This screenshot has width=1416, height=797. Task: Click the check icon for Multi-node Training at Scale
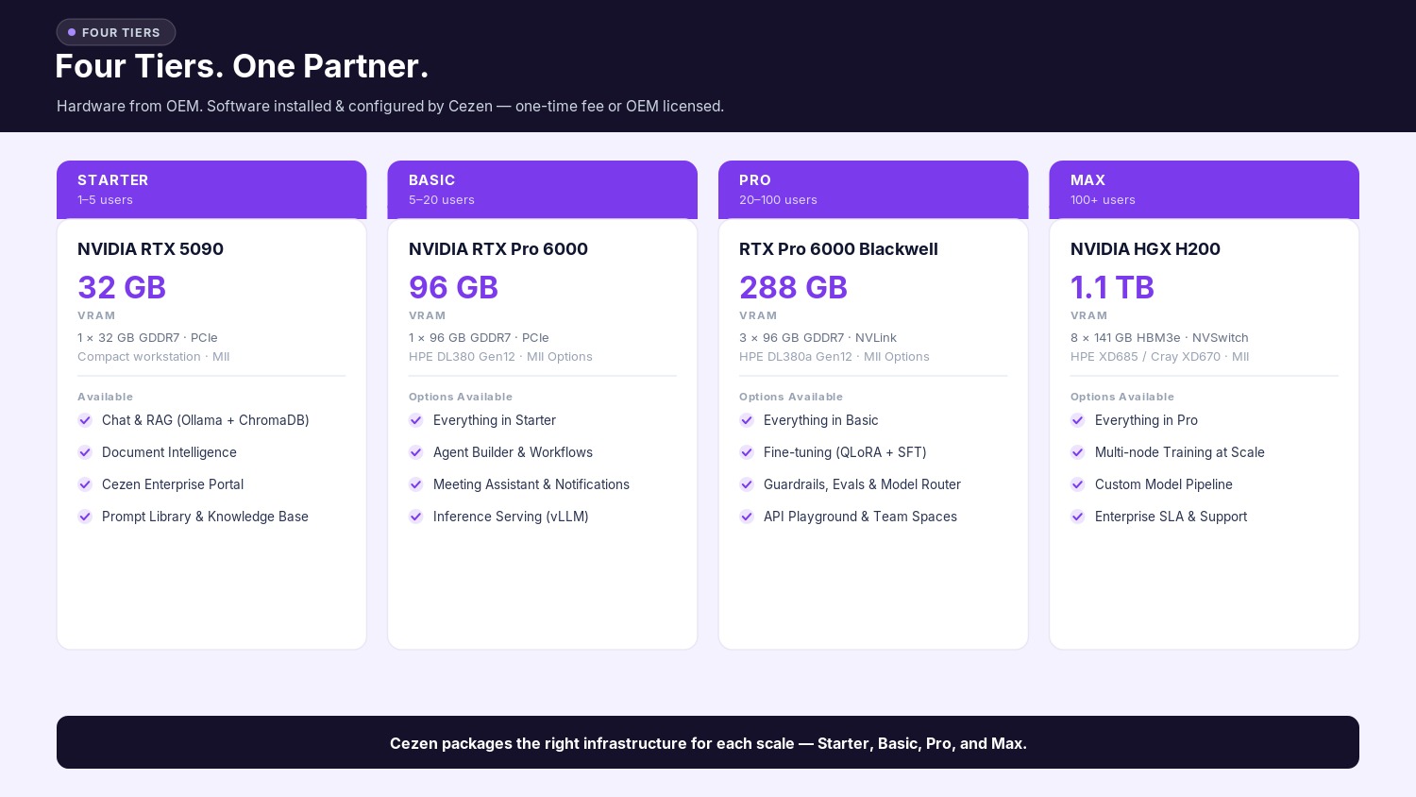(1078, 452)
